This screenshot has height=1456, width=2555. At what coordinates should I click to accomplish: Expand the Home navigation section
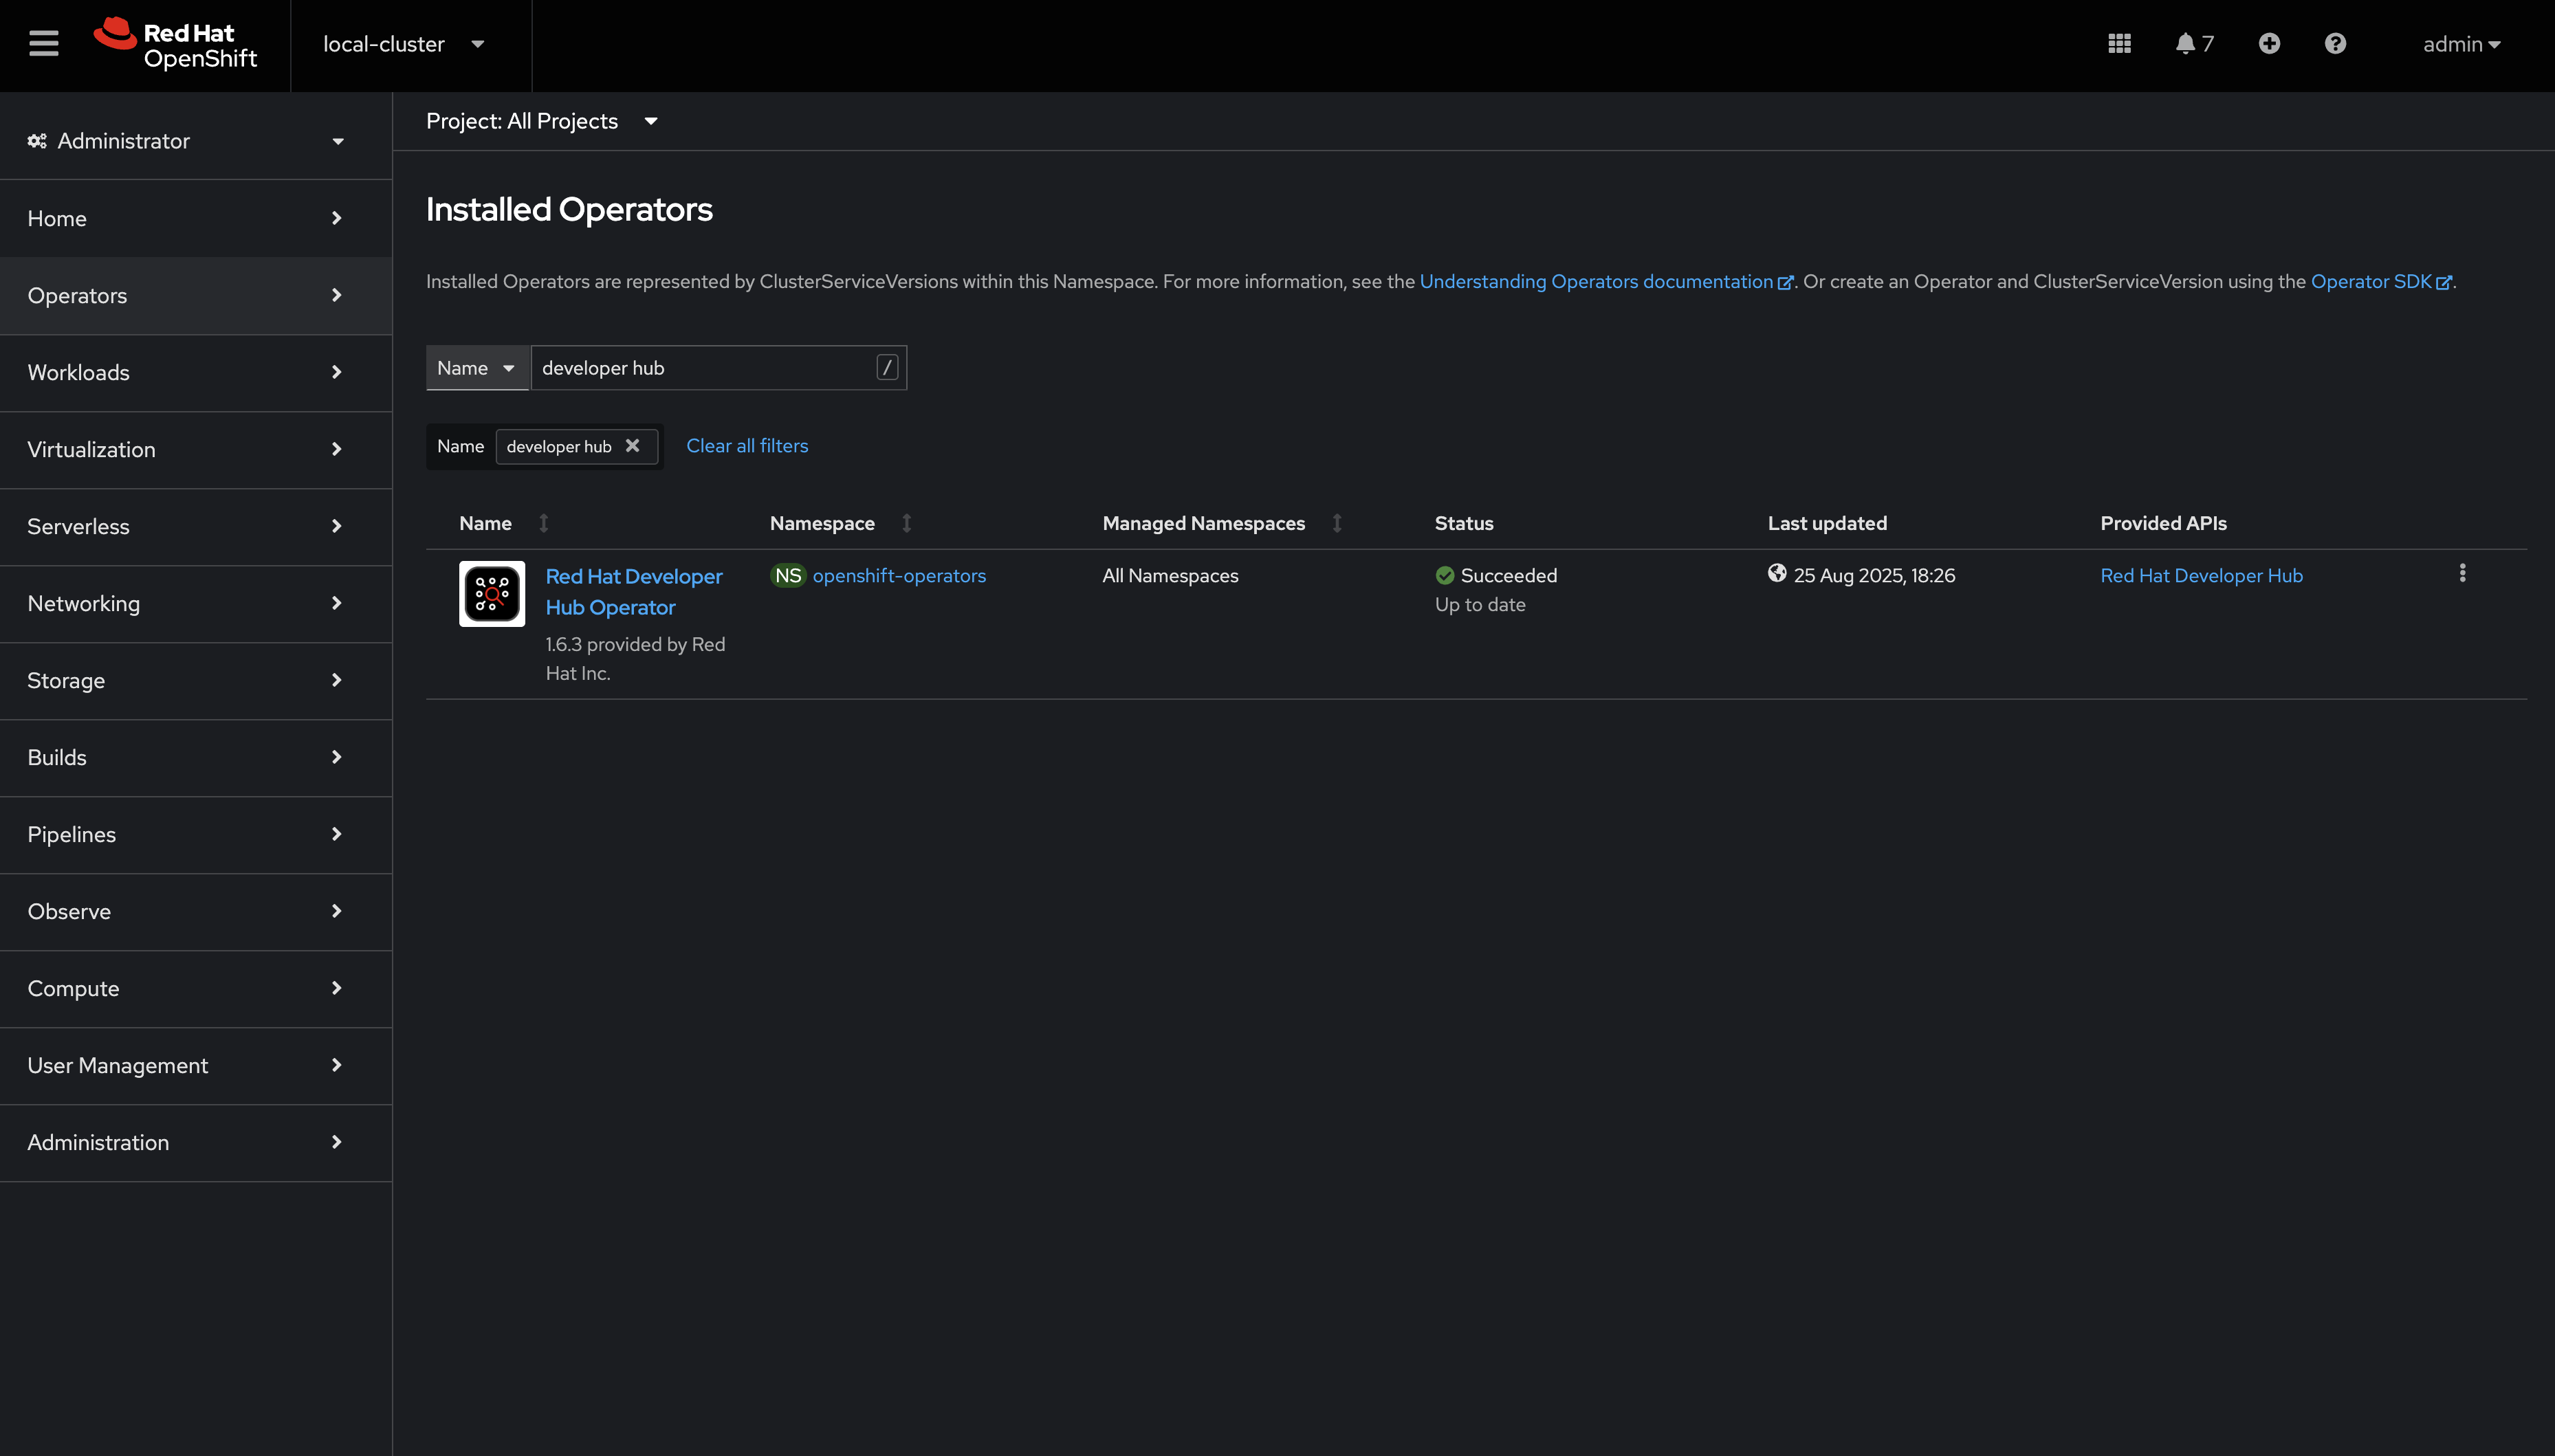(196, 218)
